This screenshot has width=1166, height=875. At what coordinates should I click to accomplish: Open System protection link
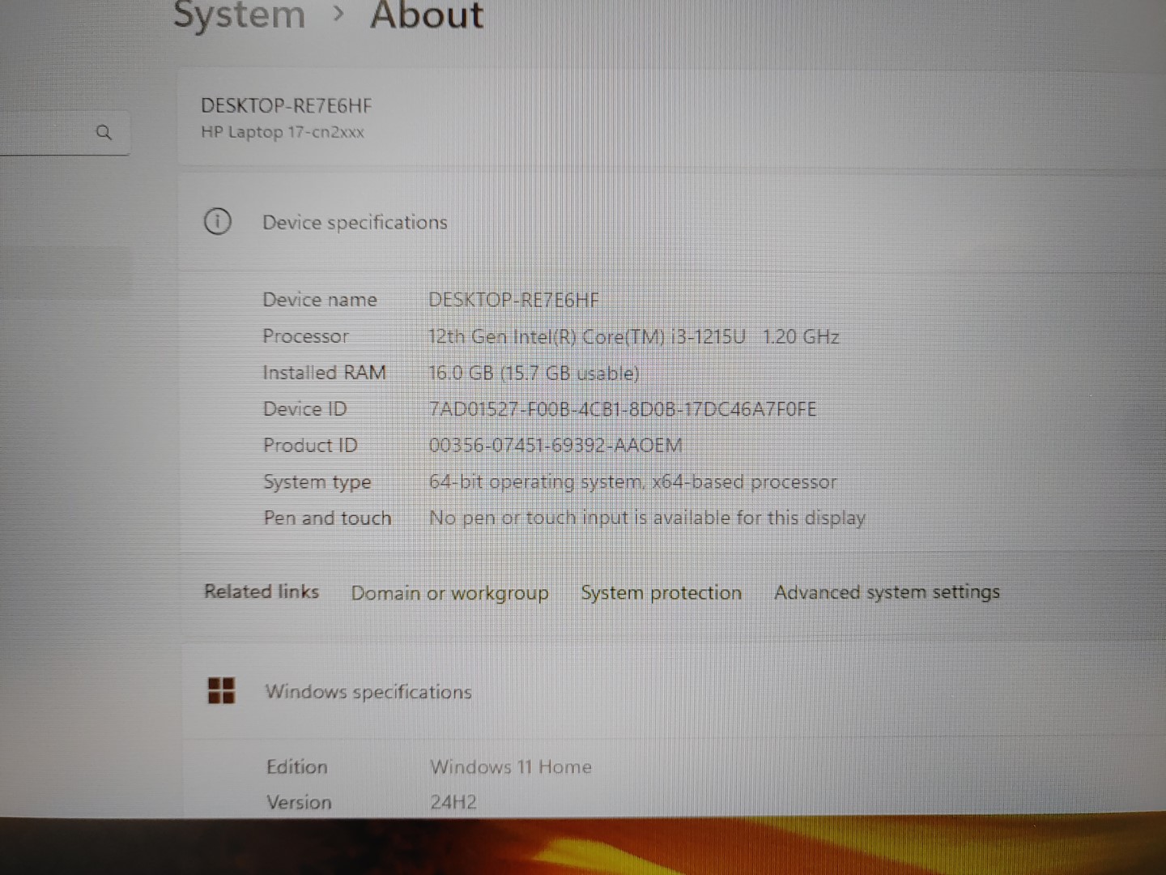[661, 593]
